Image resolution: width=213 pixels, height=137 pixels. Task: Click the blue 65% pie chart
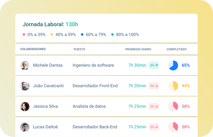coord(173,65)
